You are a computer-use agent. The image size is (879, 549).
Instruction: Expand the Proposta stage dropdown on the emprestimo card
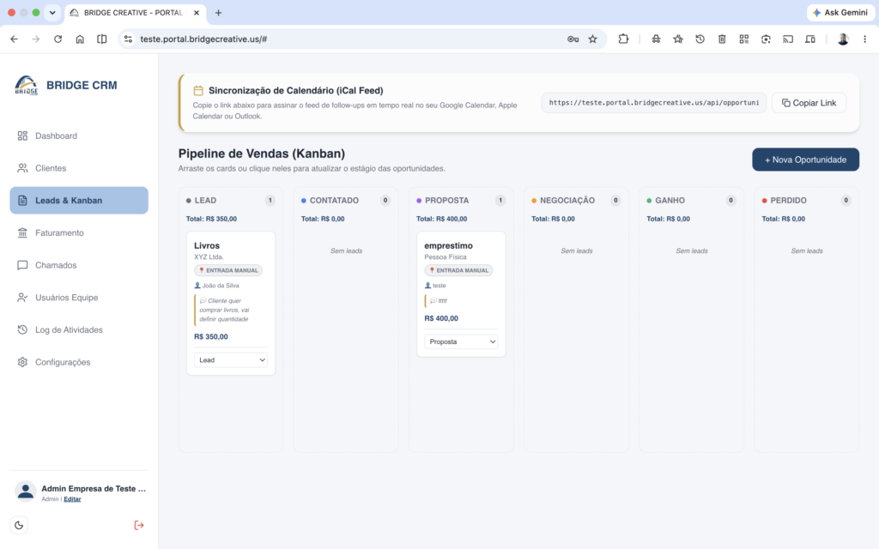[461, 341]
